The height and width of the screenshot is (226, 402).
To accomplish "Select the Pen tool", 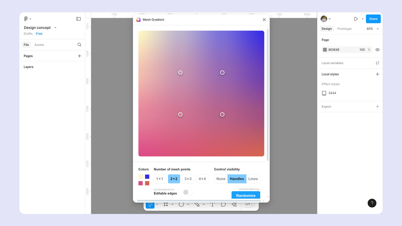I will (197, 205).
